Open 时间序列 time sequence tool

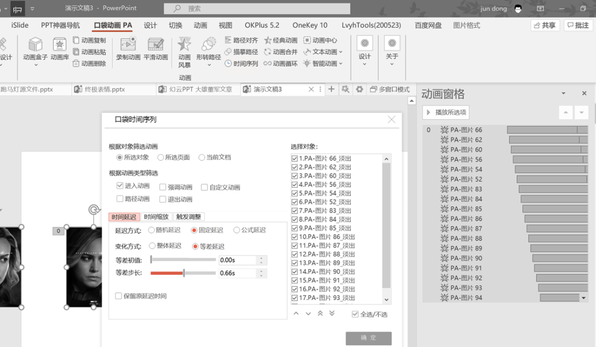click(x=241, y=63)
